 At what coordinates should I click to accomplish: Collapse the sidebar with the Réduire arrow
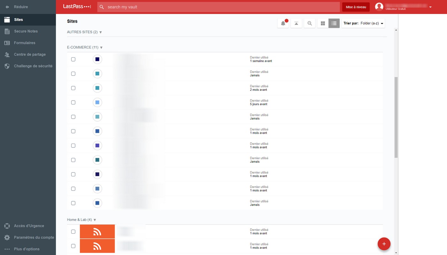[7, 7]
